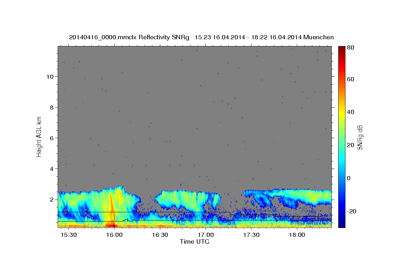Click the 2 km height tick label
Screen dimensions: 410x273
coord(52,199)
